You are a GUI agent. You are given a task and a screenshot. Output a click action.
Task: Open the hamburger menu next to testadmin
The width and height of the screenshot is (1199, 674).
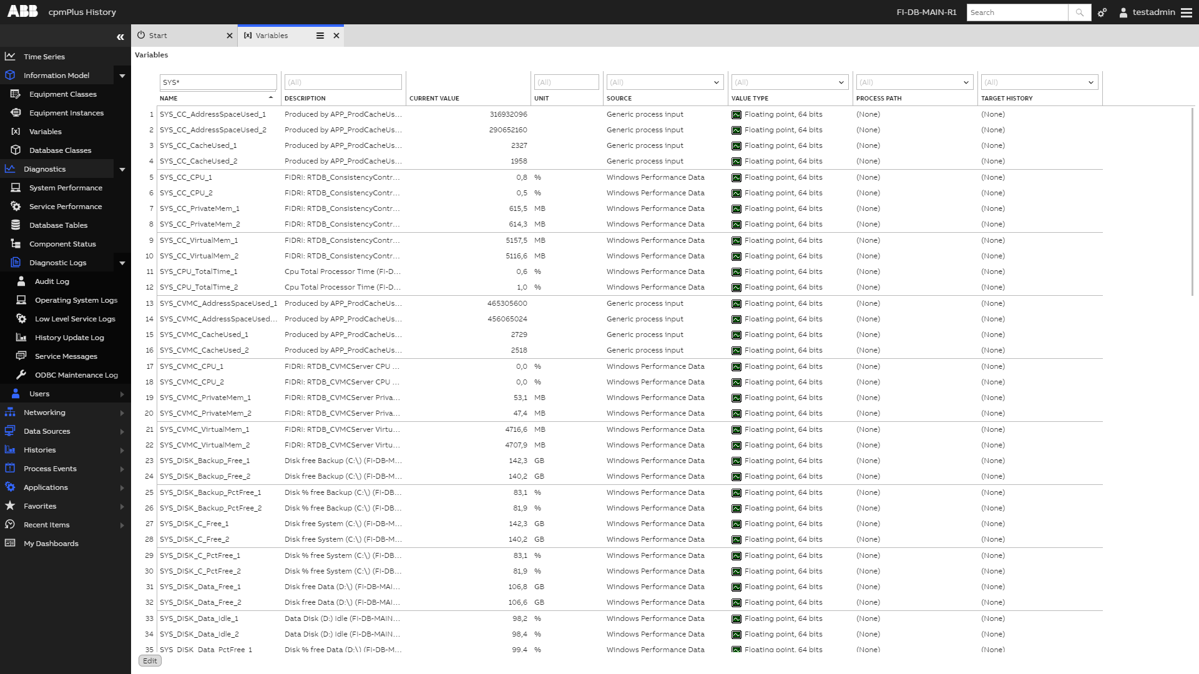click(x=1187, y=12)
